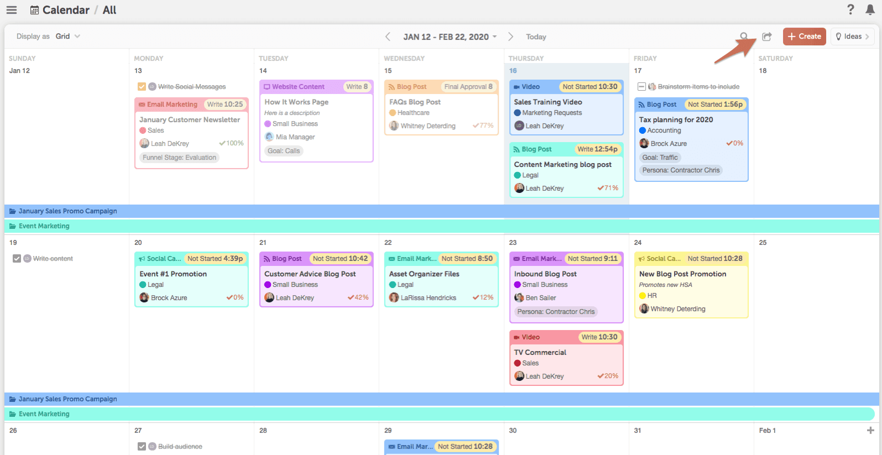This screenshot has width=882, height=455.
Task: Click blue Accounting color dot on Tax planning
Action: pyautogui.click(x=643, y=130)
